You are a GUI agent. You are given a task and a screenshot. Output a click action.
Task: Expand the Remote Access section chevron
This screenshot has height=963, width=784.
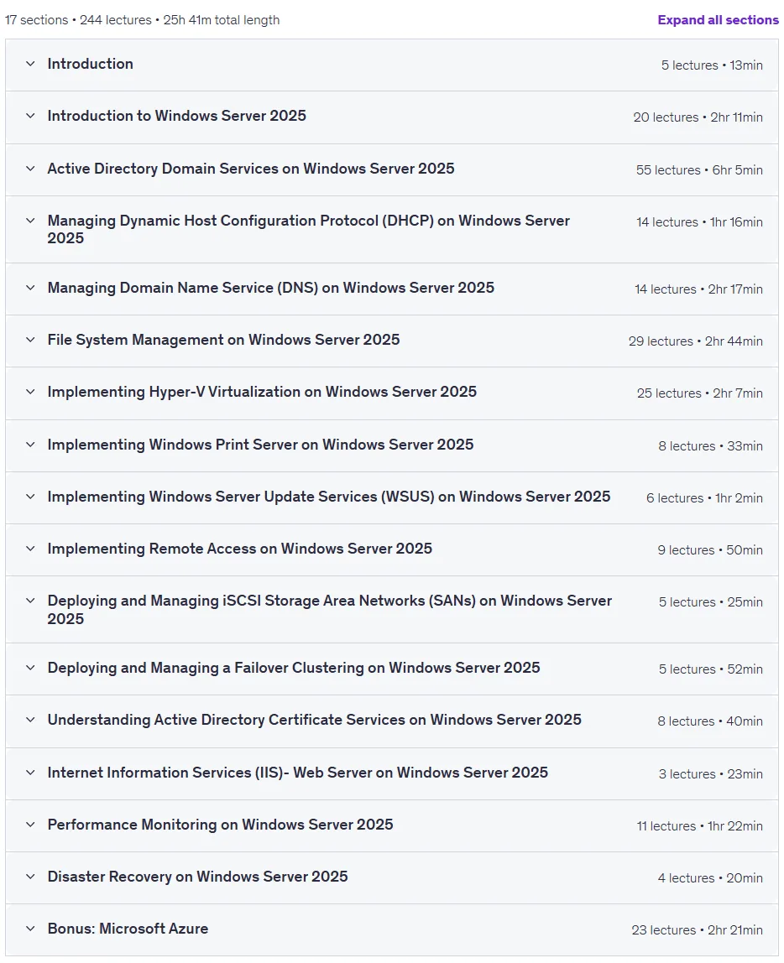[30, 549]
